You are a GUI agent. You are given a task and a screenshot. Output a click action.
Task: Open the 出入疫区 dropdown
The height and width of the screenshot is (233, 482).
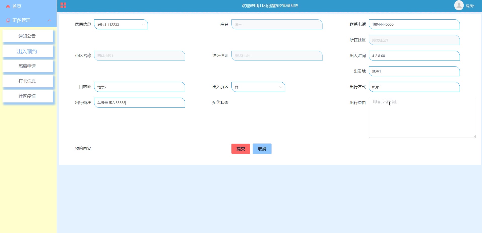(258, 87)
